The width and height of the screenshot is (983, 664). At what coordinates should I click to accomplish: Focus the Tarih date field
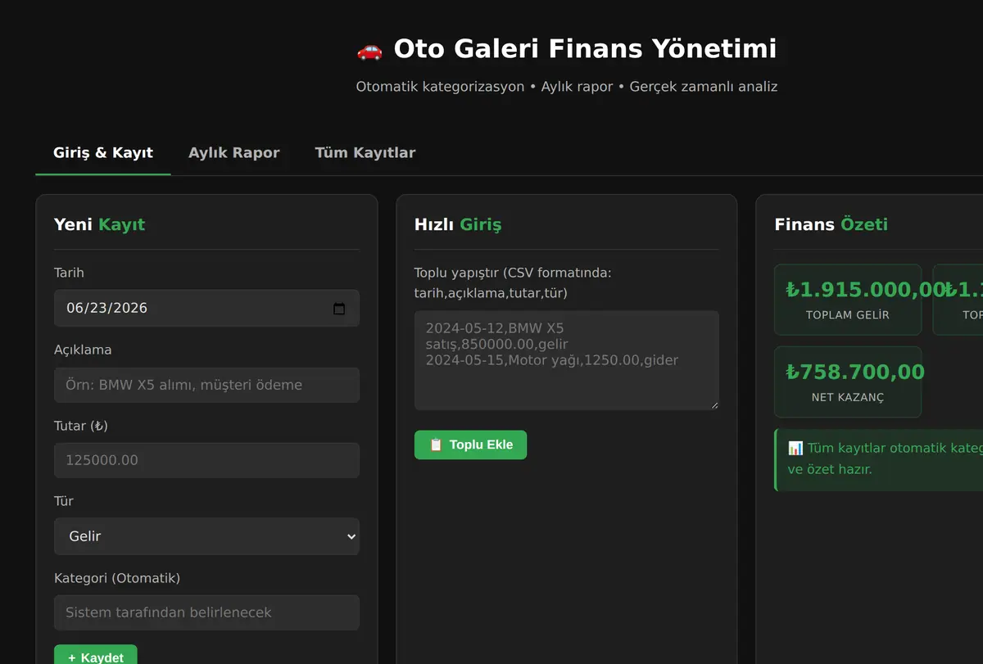tap(206, 309)
